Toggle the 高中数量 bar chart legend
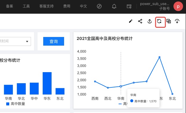Image resolution: width=186 pixels, height=113 pixels. pos(15,104)
